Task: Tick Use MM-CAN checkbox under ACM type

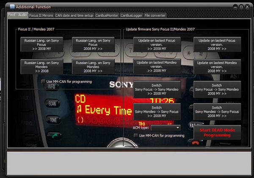Action: (135, 135)
